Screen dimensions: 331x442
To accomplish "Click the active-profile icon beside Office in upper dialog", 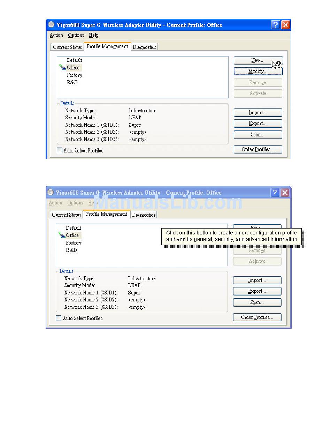I will (62, 67).
